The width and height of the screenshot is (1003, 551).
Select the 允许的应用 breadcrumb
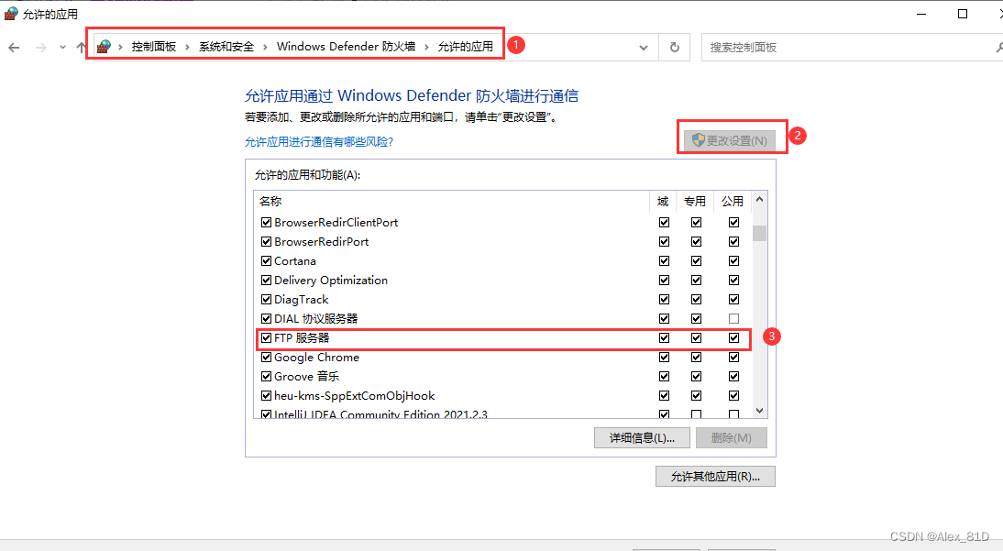pyautogui.click(x=465, y=47)
